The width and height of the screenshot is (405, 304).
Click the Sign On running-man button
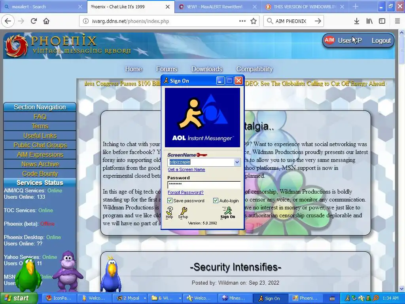227,213
